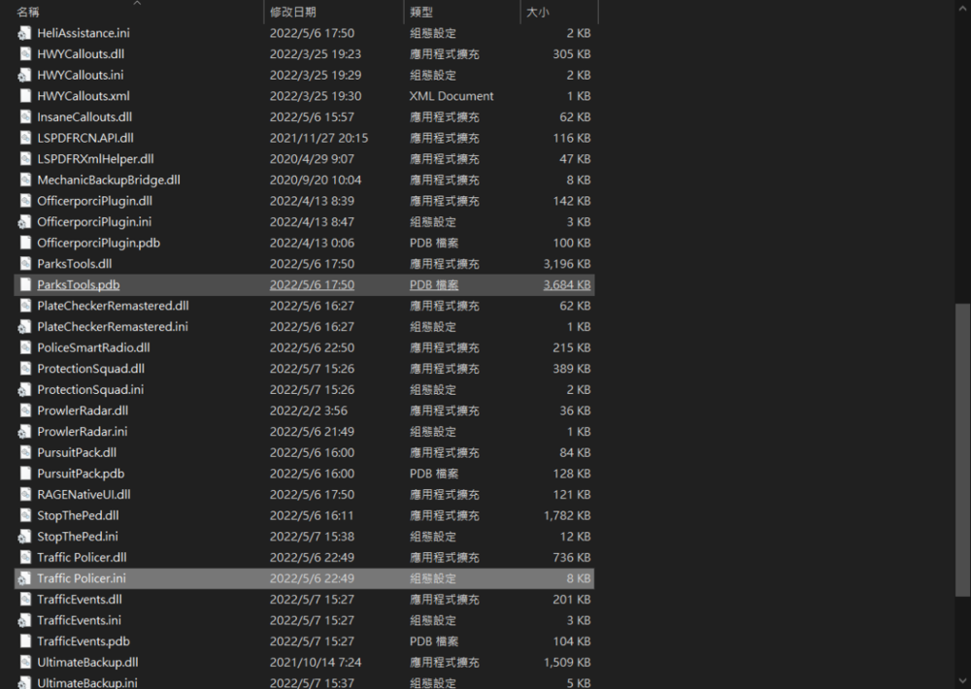
Task: Click the ProwlerRadar.dll file icon
Action: pyautogui.click(x=23, y=410)
